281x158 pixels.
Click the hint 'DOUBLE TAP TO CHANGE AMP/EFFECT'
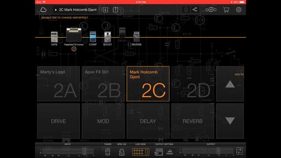point(65,18)
